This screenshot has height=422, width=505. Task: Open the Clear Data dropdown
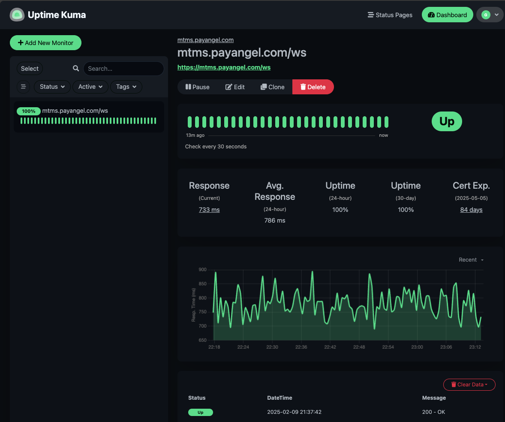point(469,385)
